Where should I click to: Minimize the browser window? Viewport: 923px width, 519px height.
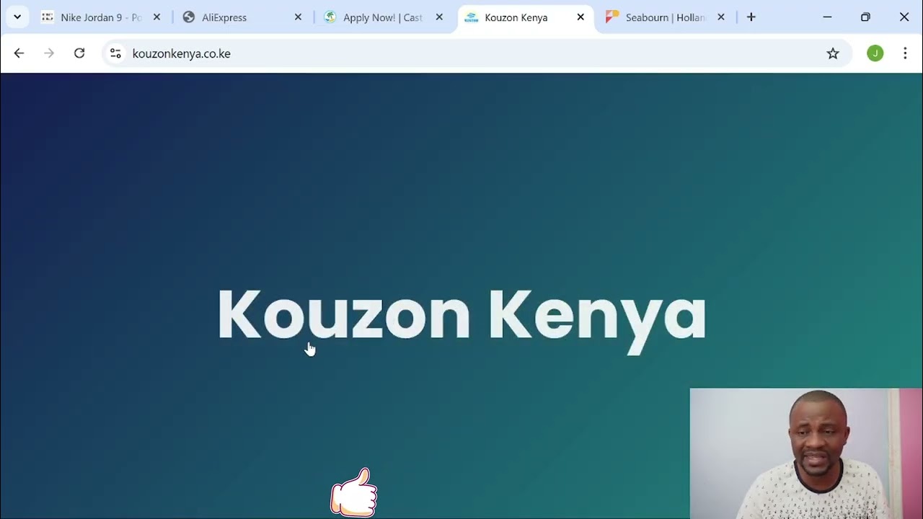(x=827, y=17)
